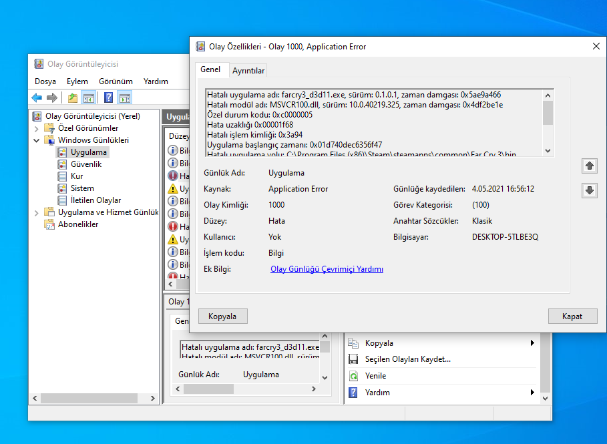Click the Hatalı modül adı MSVCR100.dll line

tap(355, 105)
